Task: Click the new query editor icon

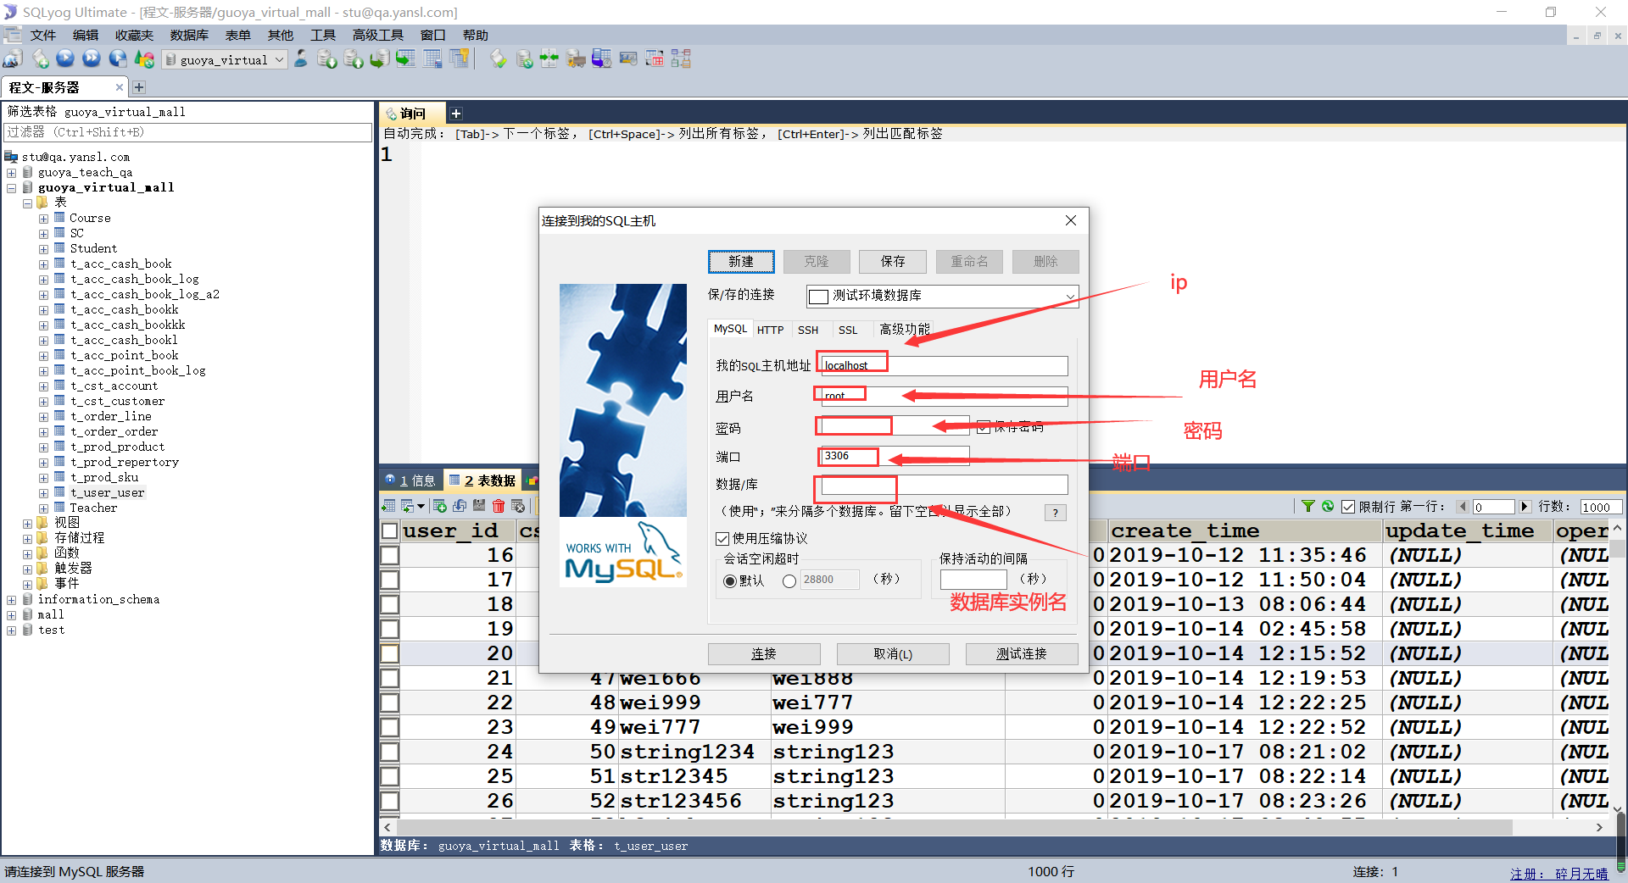Action: [40, 59]
